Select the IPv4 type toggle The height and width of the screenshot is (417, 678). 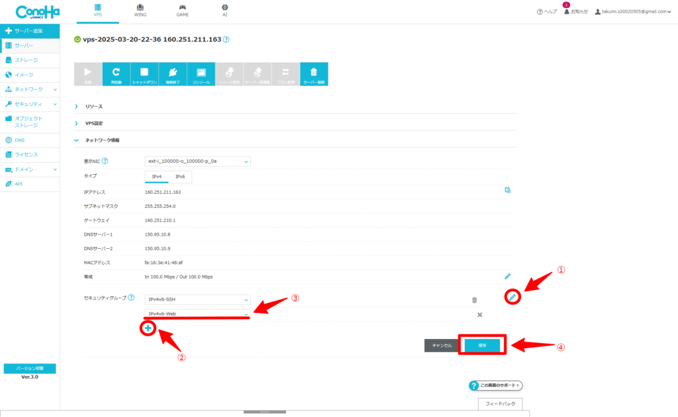[156, 177]
